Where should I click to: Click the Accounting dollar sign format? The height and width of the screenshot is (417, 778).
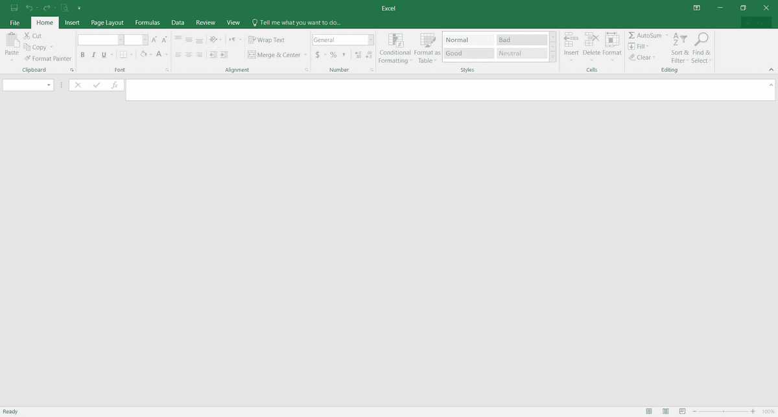tap(318, 55)
